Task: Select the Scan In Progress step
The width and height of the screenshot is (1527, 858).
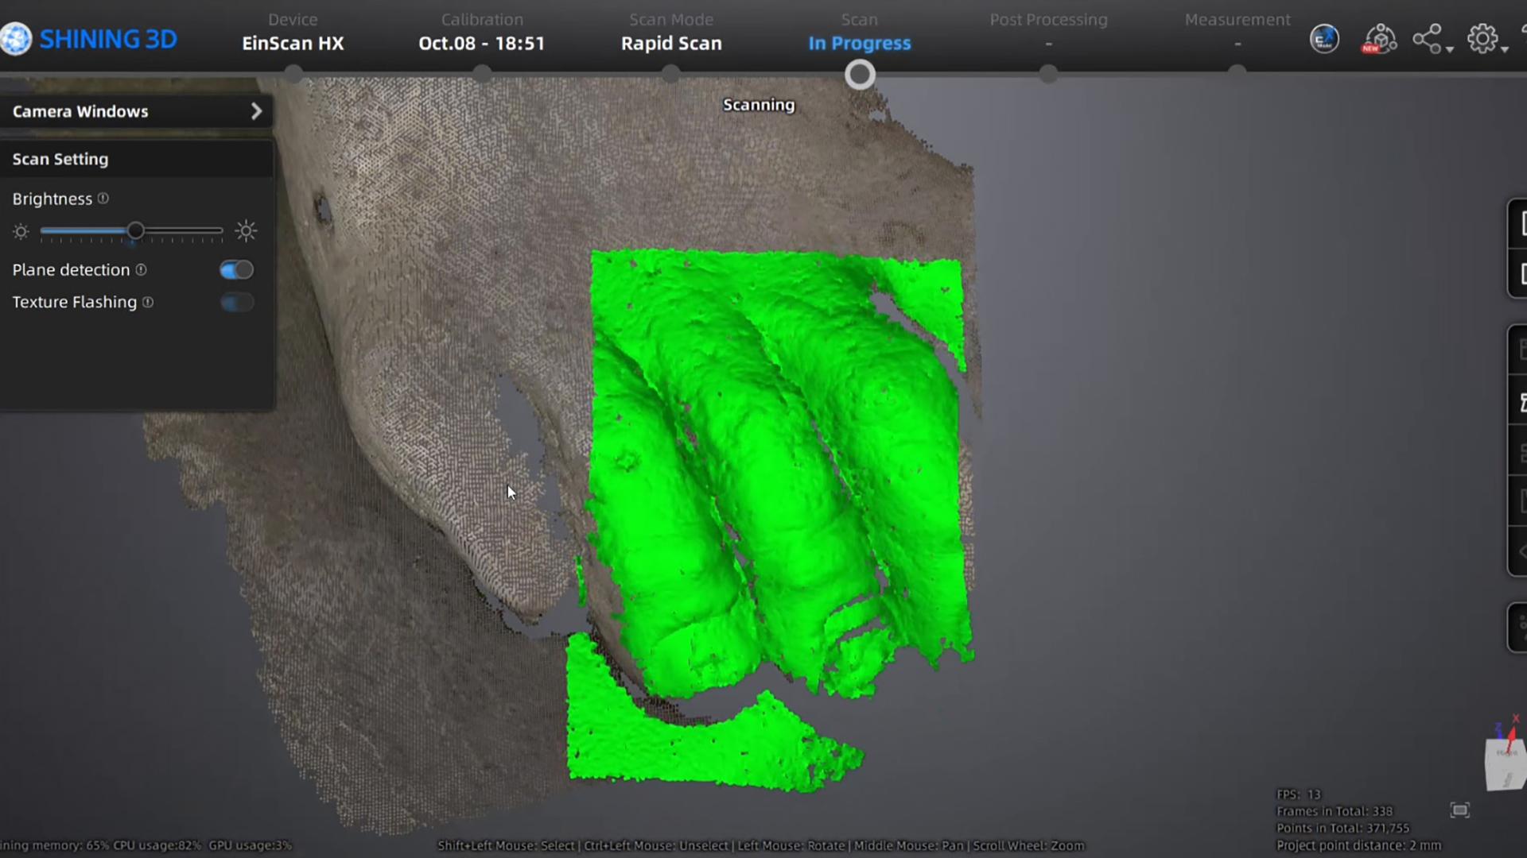Action: coord(860,33)
